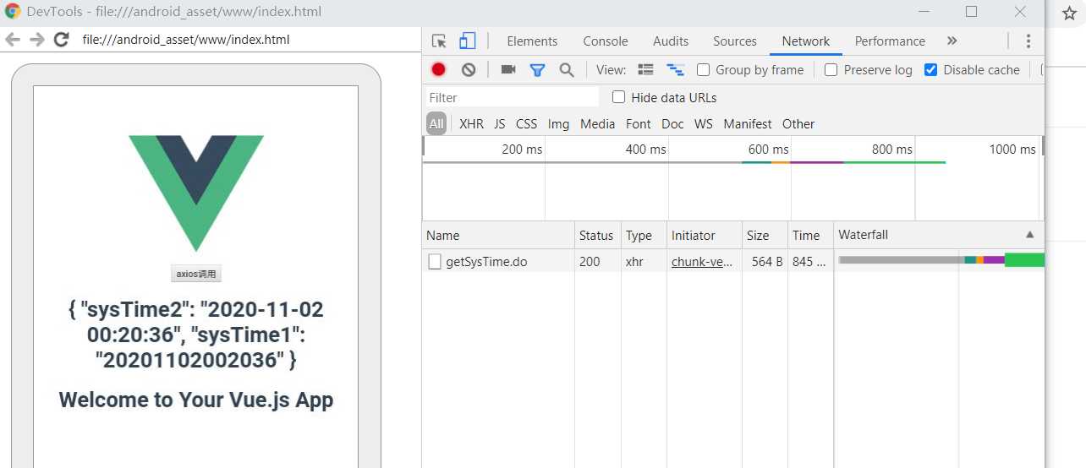This screenshot has width=1086, height=468.
Task: Click the sysTime JSON response text
Action: point(196,335)
